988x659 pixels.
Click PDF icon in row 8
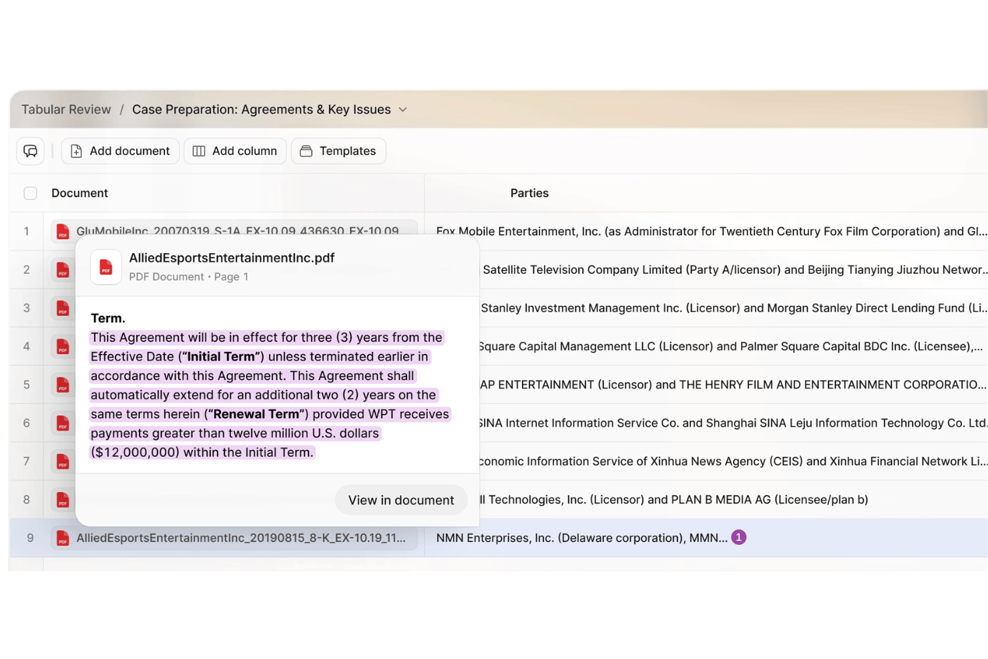pyautogui.click(x=63, y=499)
